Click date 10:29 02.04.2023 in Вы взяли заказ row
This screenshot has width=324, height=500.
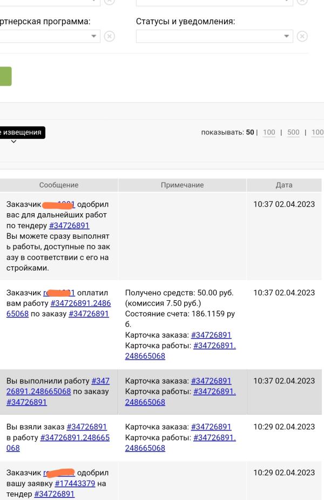click(x=284, y=427)
